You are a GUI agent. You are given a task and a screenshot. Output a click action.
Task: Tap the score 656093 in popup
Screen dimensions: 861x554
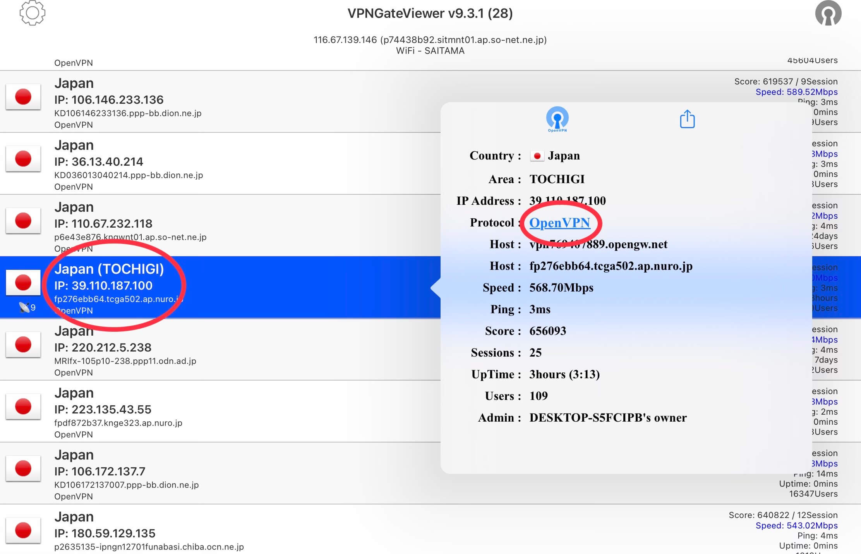(x=547, y=331)
